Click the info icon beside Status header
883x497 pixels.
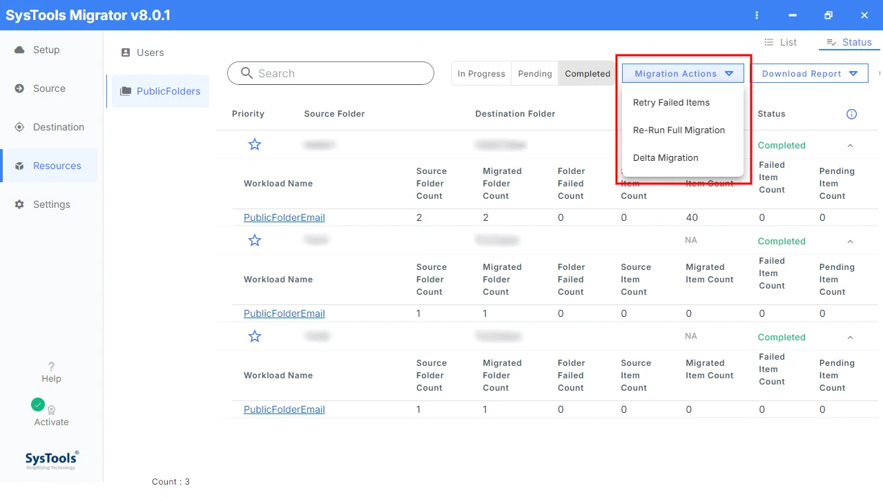point(851,114)
